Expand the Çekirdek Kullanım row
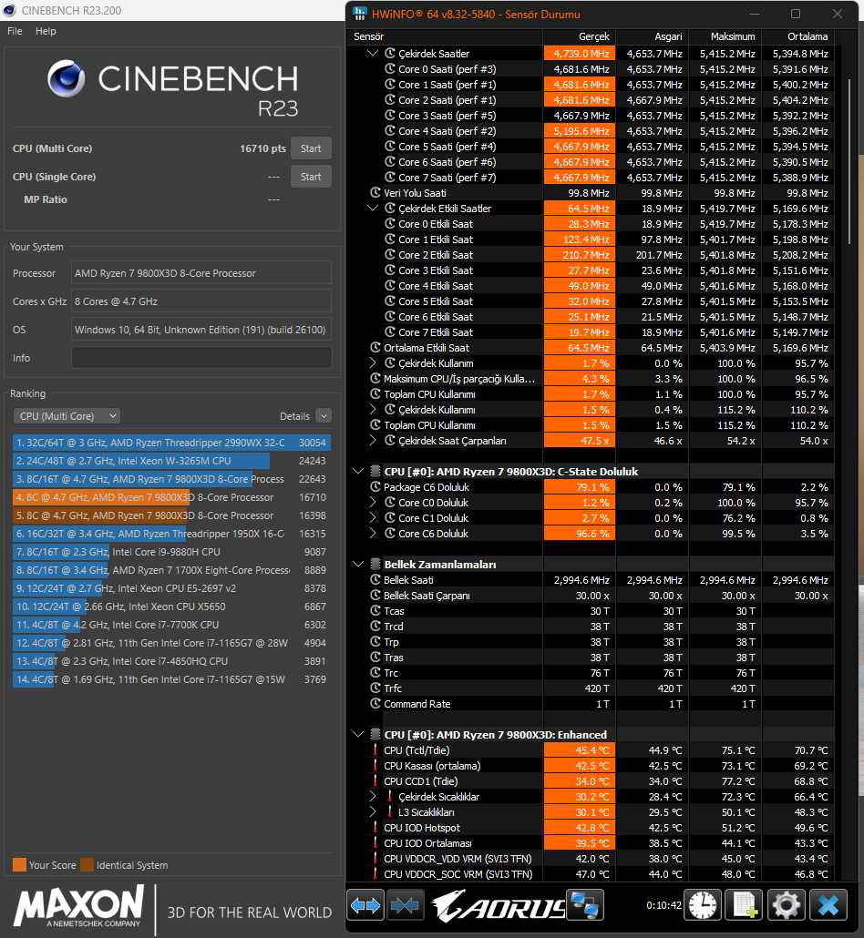 tap(373, 363)
